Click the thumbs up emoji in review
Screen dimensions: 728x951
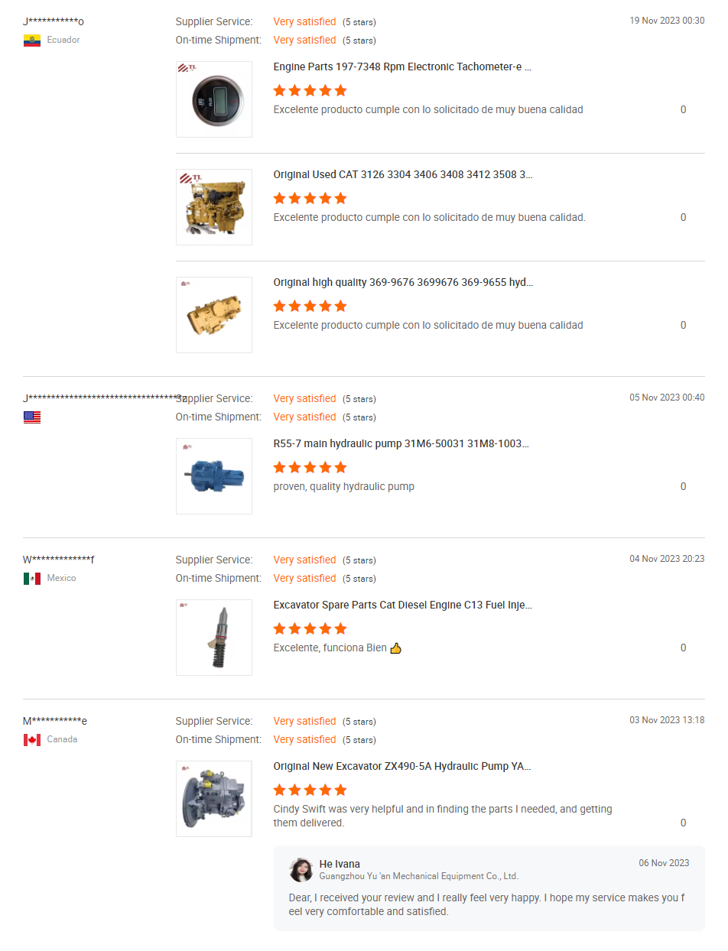click(395, 648)
